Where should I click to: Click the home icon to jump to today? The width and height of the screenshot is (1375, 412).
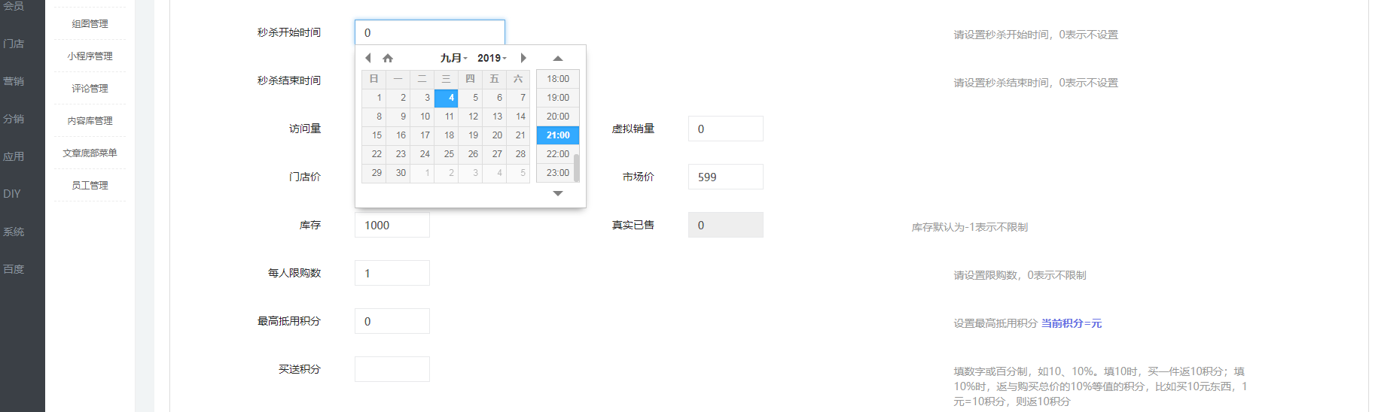point(388,58)
